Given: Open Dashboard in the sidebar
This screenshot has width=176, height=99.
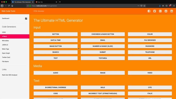Looking at the screenshot, I should (5, 18).
